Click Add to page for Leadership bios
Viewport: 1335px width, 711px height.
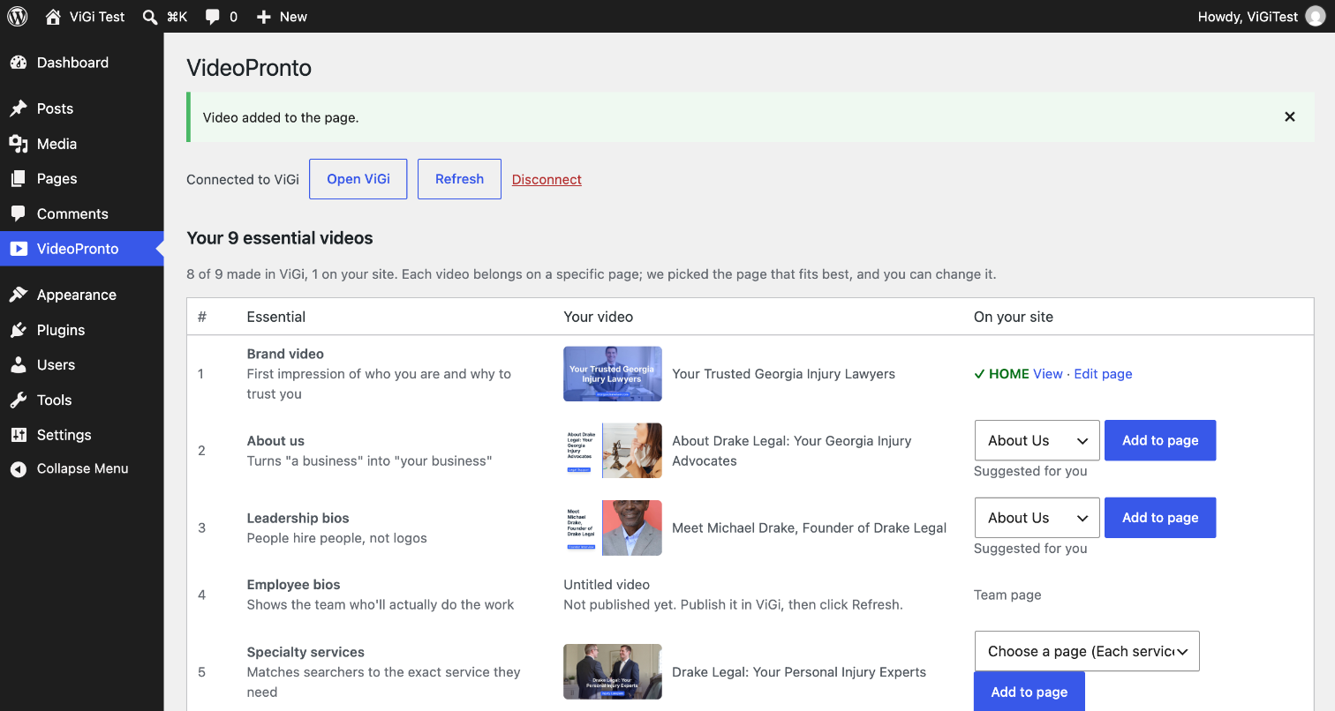1160,518
